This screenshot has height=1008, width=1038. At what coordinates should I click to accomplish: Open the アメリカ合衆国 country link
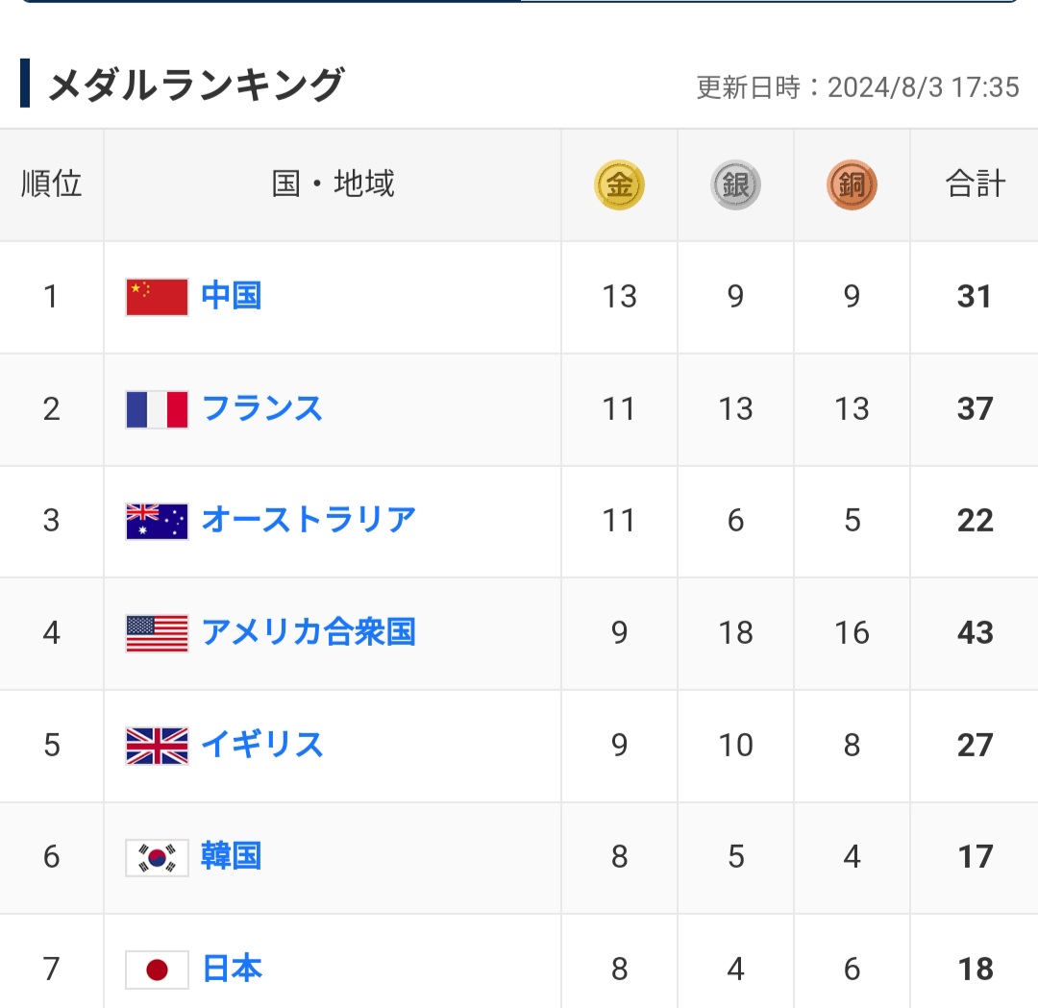pyautogui.click(x=309, y=632)
